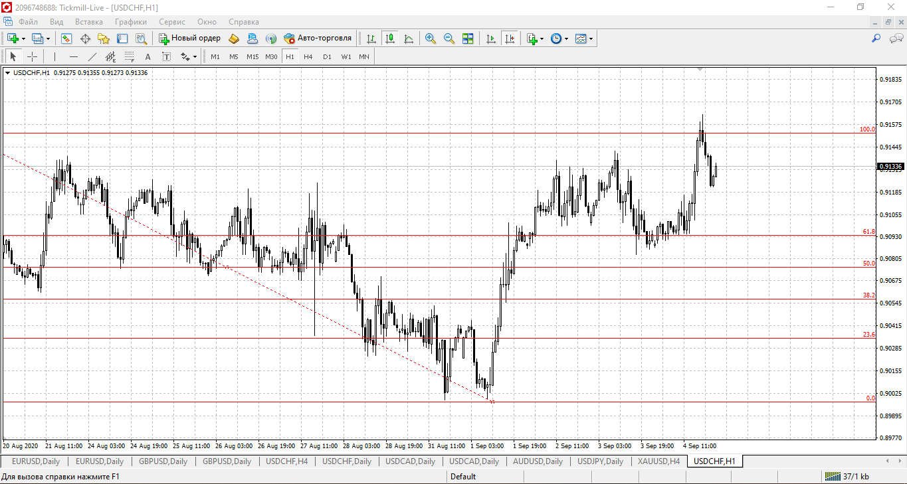Expand the Periods dropdown arrow
The height and width of the screenshot is (484, 907).
567,39
